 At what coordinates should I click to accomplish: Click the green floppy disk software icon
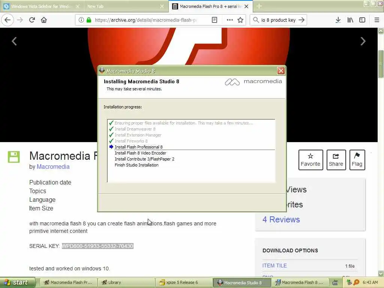click(14, 157)
